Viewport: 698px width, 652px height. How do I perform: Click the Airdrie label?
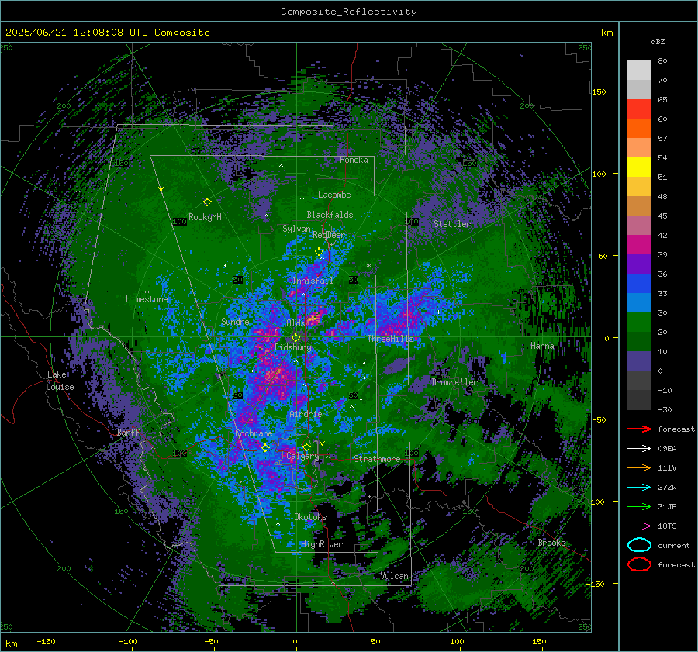tap(306, 414)
